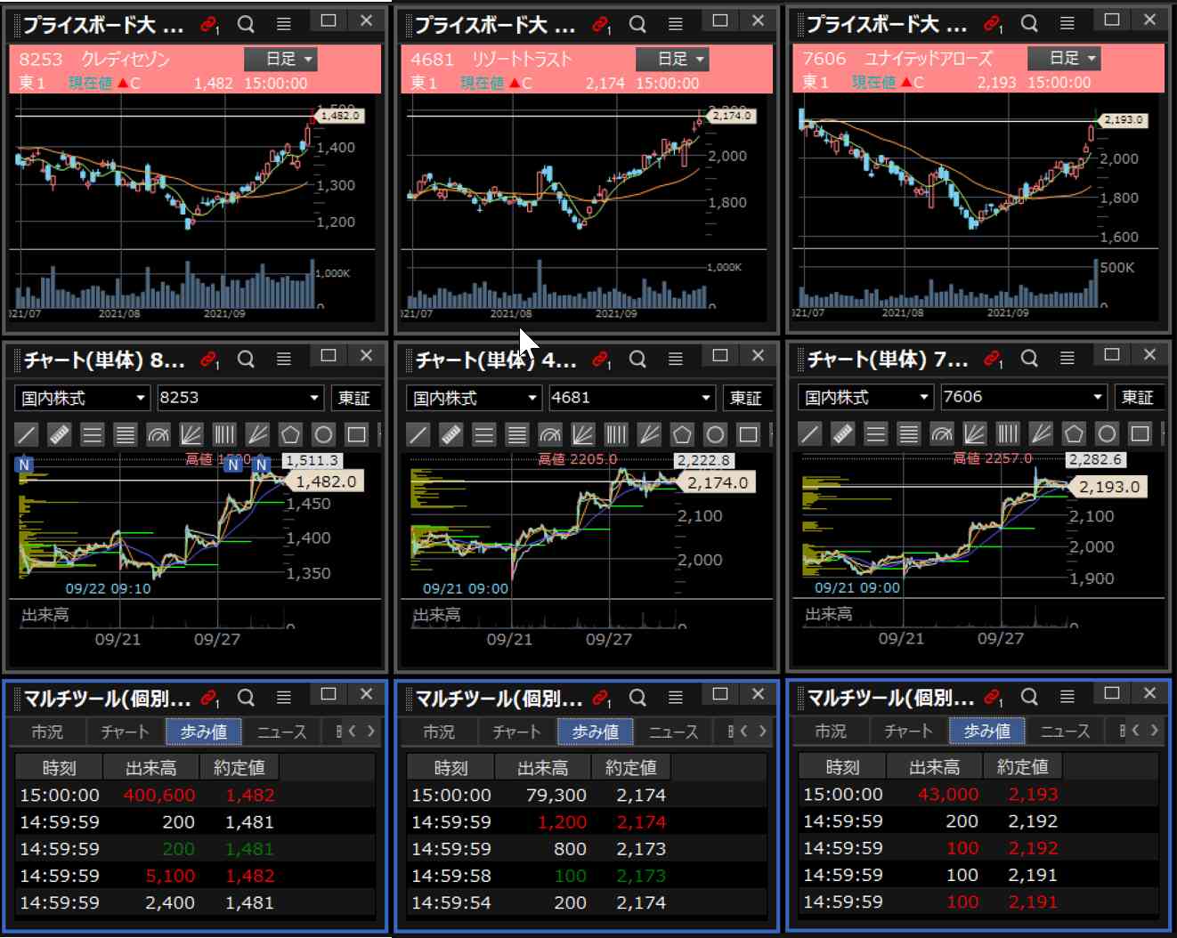
Task: Open the 市況 tab in middle マルチツール
Action: [x=438, y=732]
